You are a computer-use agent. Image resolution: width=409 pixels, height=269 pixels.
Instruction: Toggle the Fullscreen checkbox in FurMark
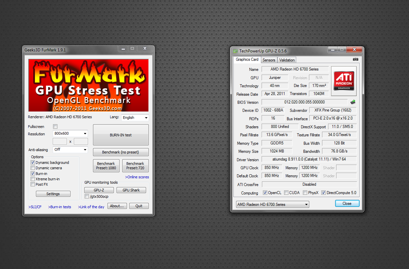(55, 127)
